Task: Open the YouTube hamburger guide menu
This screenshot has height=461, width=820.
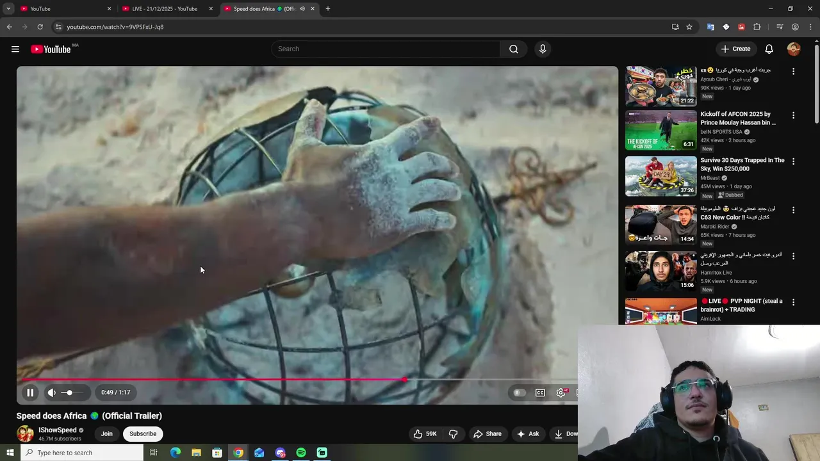Action: point(15,49)
